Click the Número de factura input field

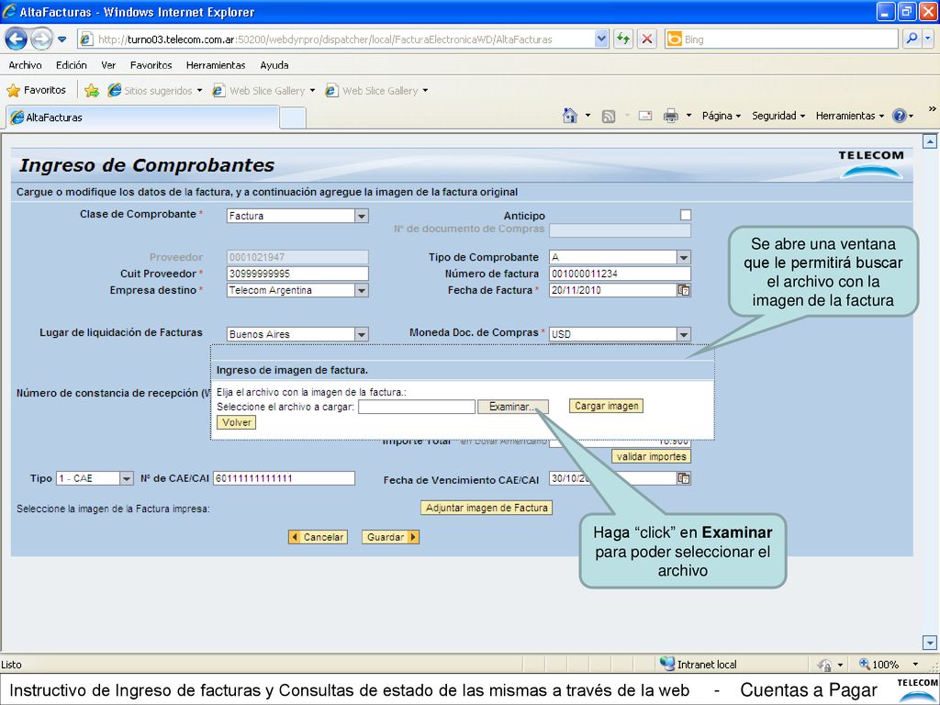click(x=620, y=274)
